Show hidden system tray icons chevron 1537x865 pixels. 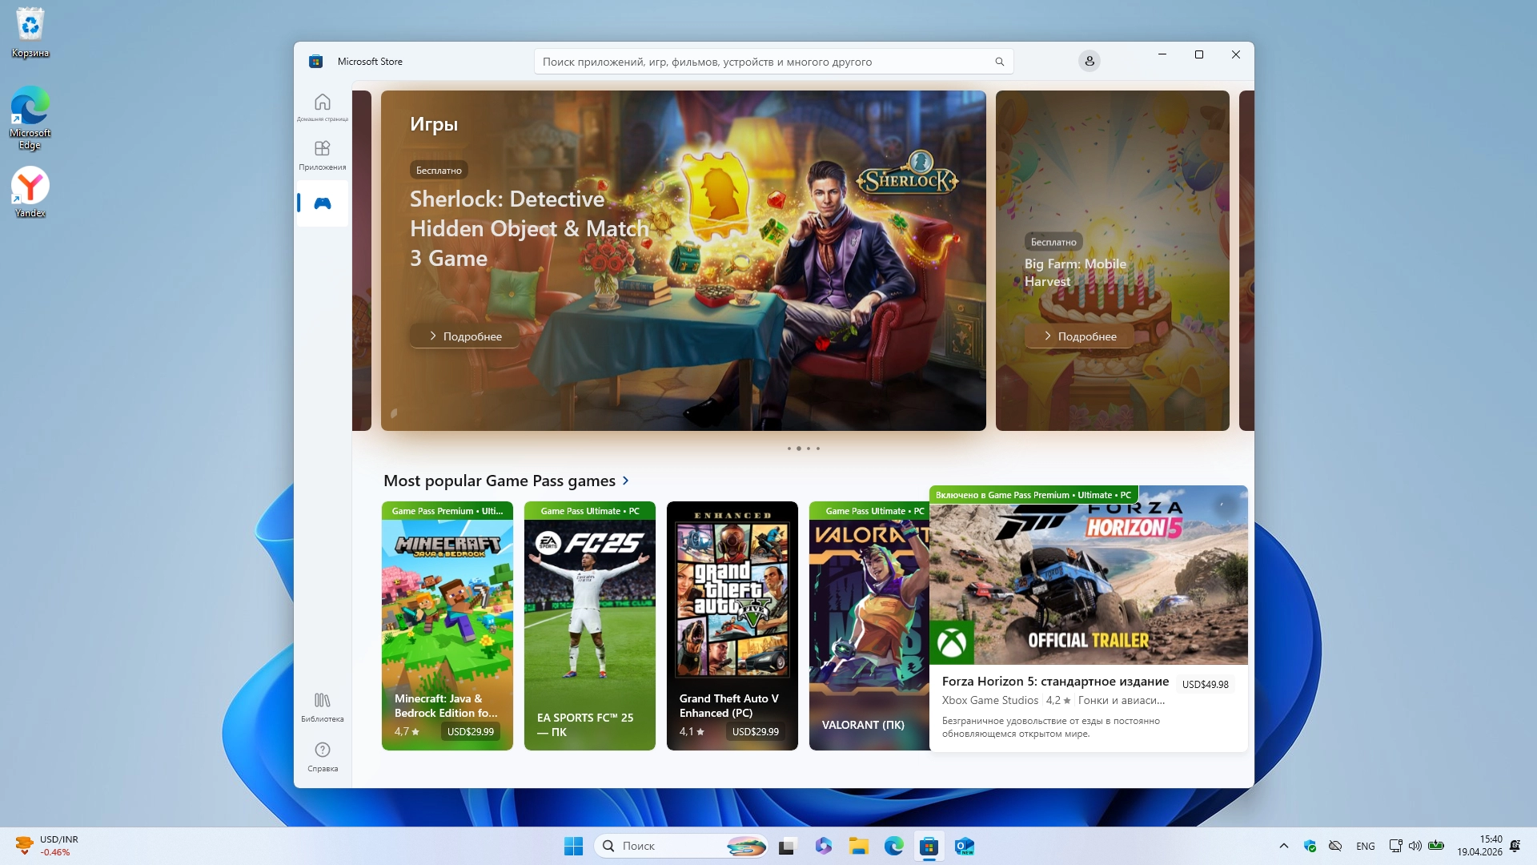1284,846
